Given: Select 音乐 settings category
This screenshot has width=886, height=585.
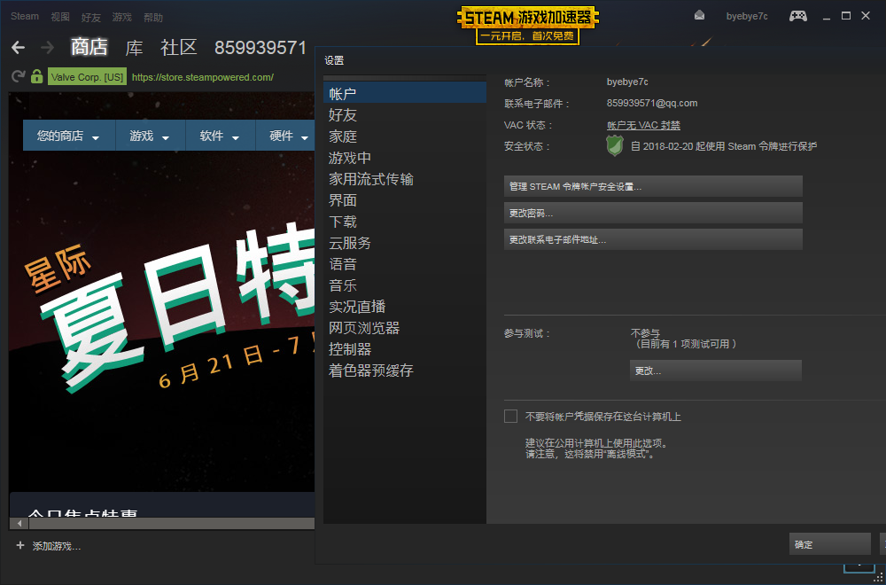Looking at the screenshot, I should click(x=405, y=285).
